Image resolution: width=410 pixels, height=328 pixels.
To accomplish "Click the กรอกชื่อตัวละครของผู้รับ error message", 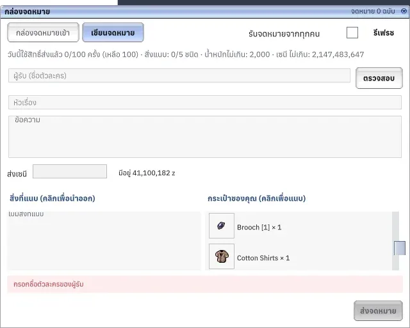I will point(49,284).
